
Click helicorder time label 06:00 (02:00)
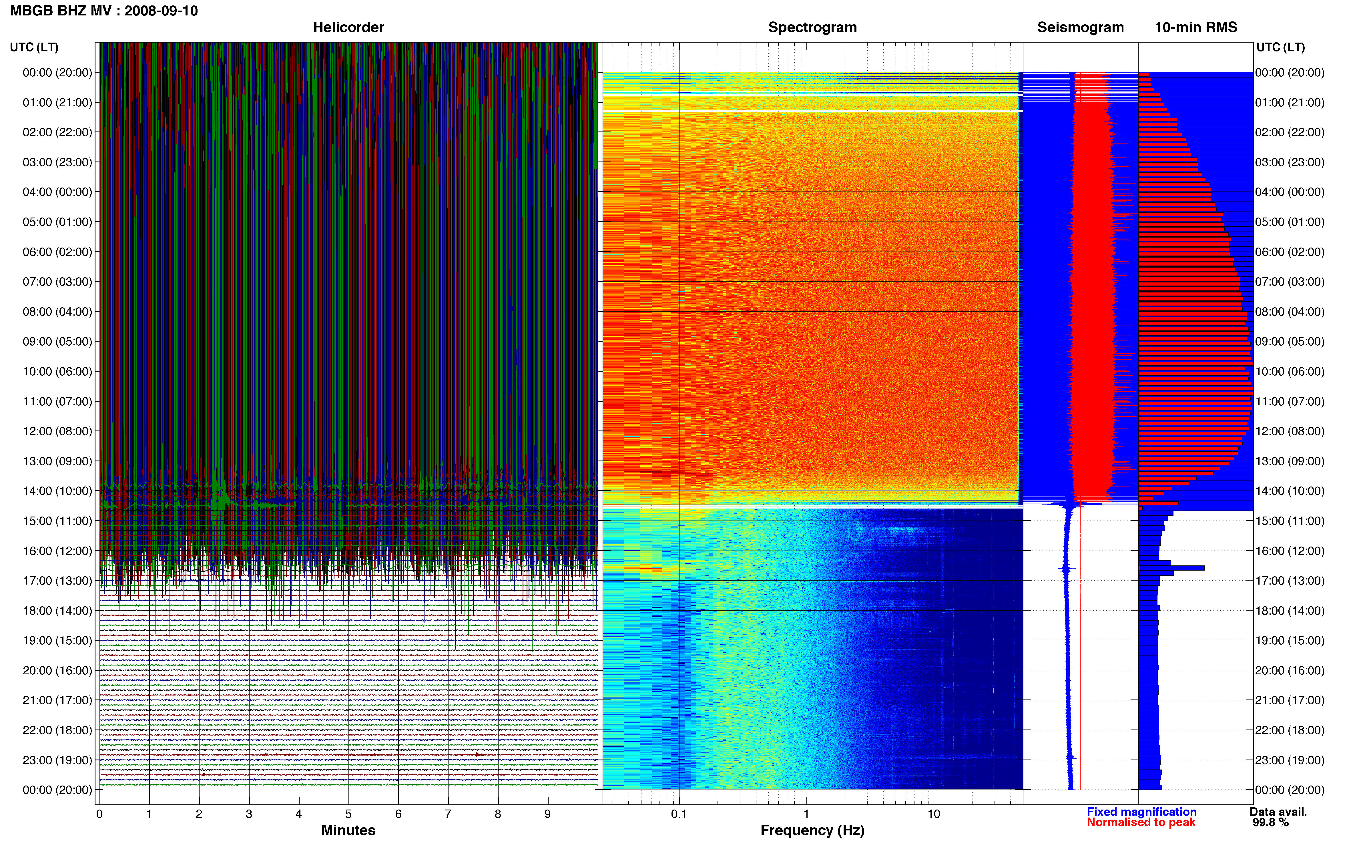pos(57,252)
